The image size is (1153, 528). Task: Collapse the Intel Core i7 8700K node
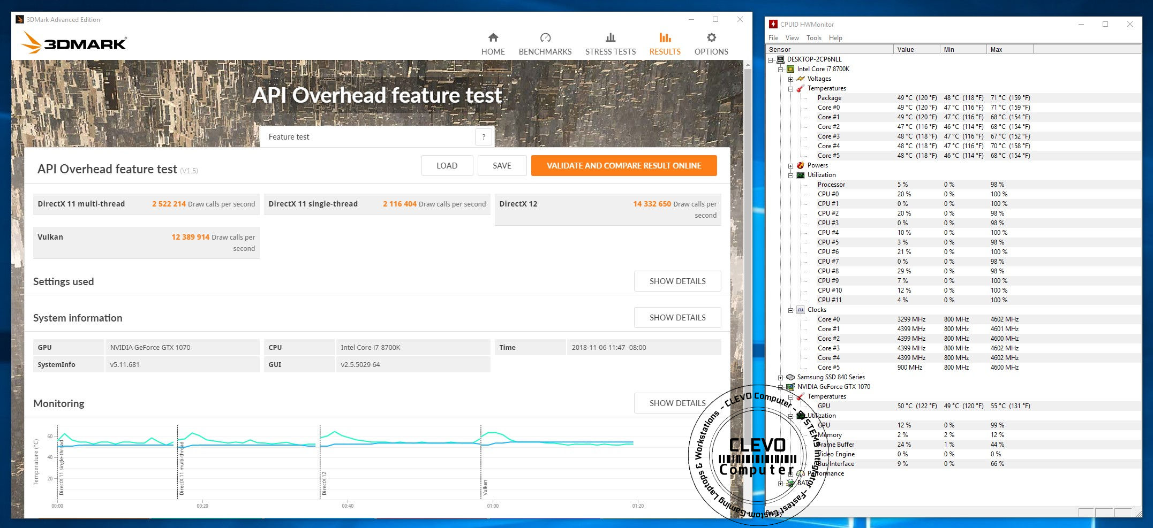tap(781, 70)
